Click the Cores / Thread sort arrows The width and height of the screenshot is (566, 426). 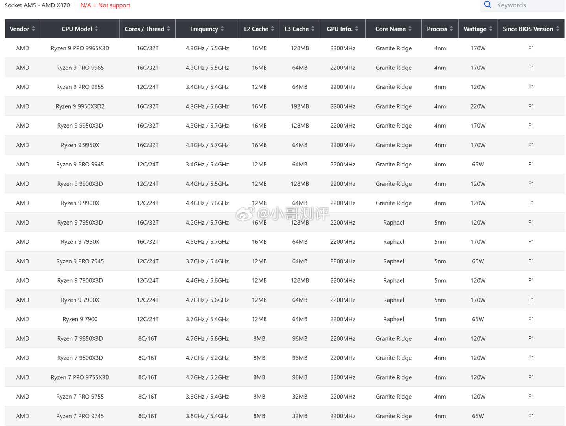(169, 29)
